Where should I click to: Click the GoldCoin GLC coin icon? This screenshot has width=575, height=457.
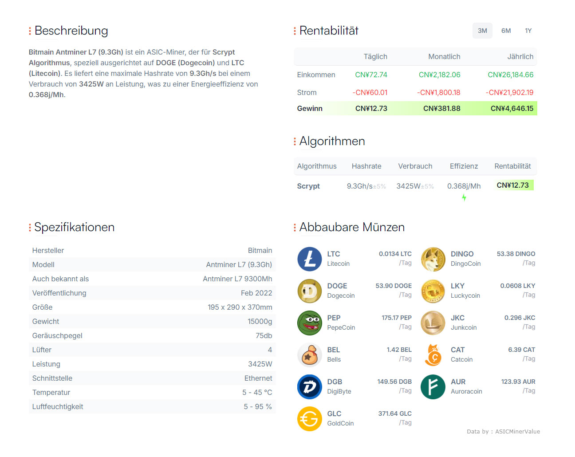(310, 419)
